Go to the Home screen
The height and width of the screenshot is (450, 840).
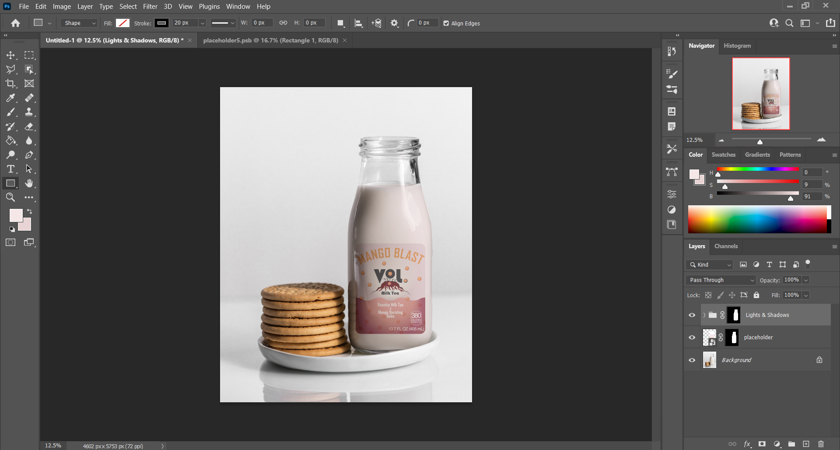[15, 23]
